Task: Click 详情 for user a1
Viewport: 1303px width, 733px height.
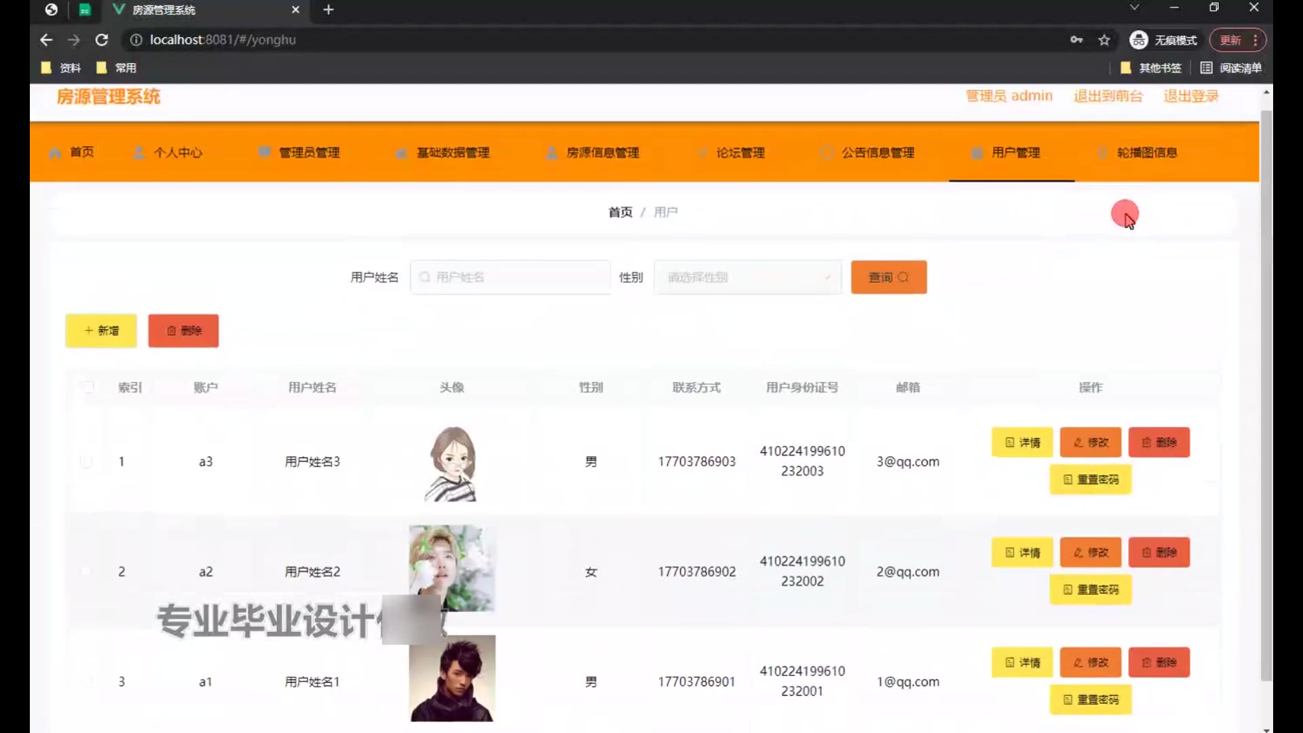Action: [x=1022, y=662]
